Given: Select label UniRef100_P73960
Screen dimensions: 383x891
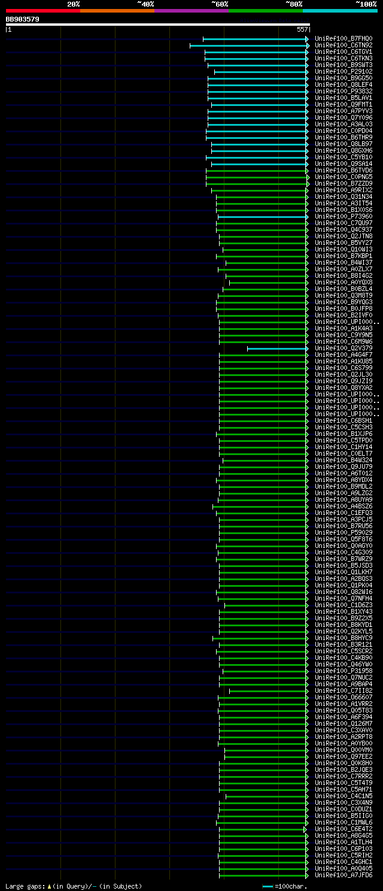Looking at the screenshot, I should [x=344, y=216].
